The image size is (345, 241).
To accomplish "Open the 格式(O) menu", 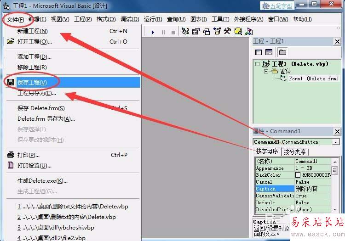I will point(106,19).
